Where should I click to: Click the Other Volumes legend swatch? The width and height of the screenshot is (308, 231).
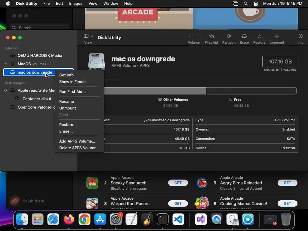[x=160, y=99]
